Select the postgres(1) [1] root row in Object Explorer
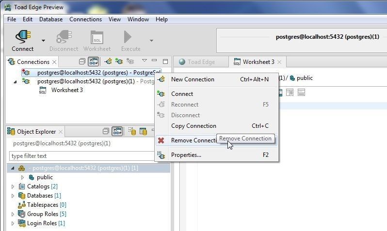387x231 pixels. [88, 168]
